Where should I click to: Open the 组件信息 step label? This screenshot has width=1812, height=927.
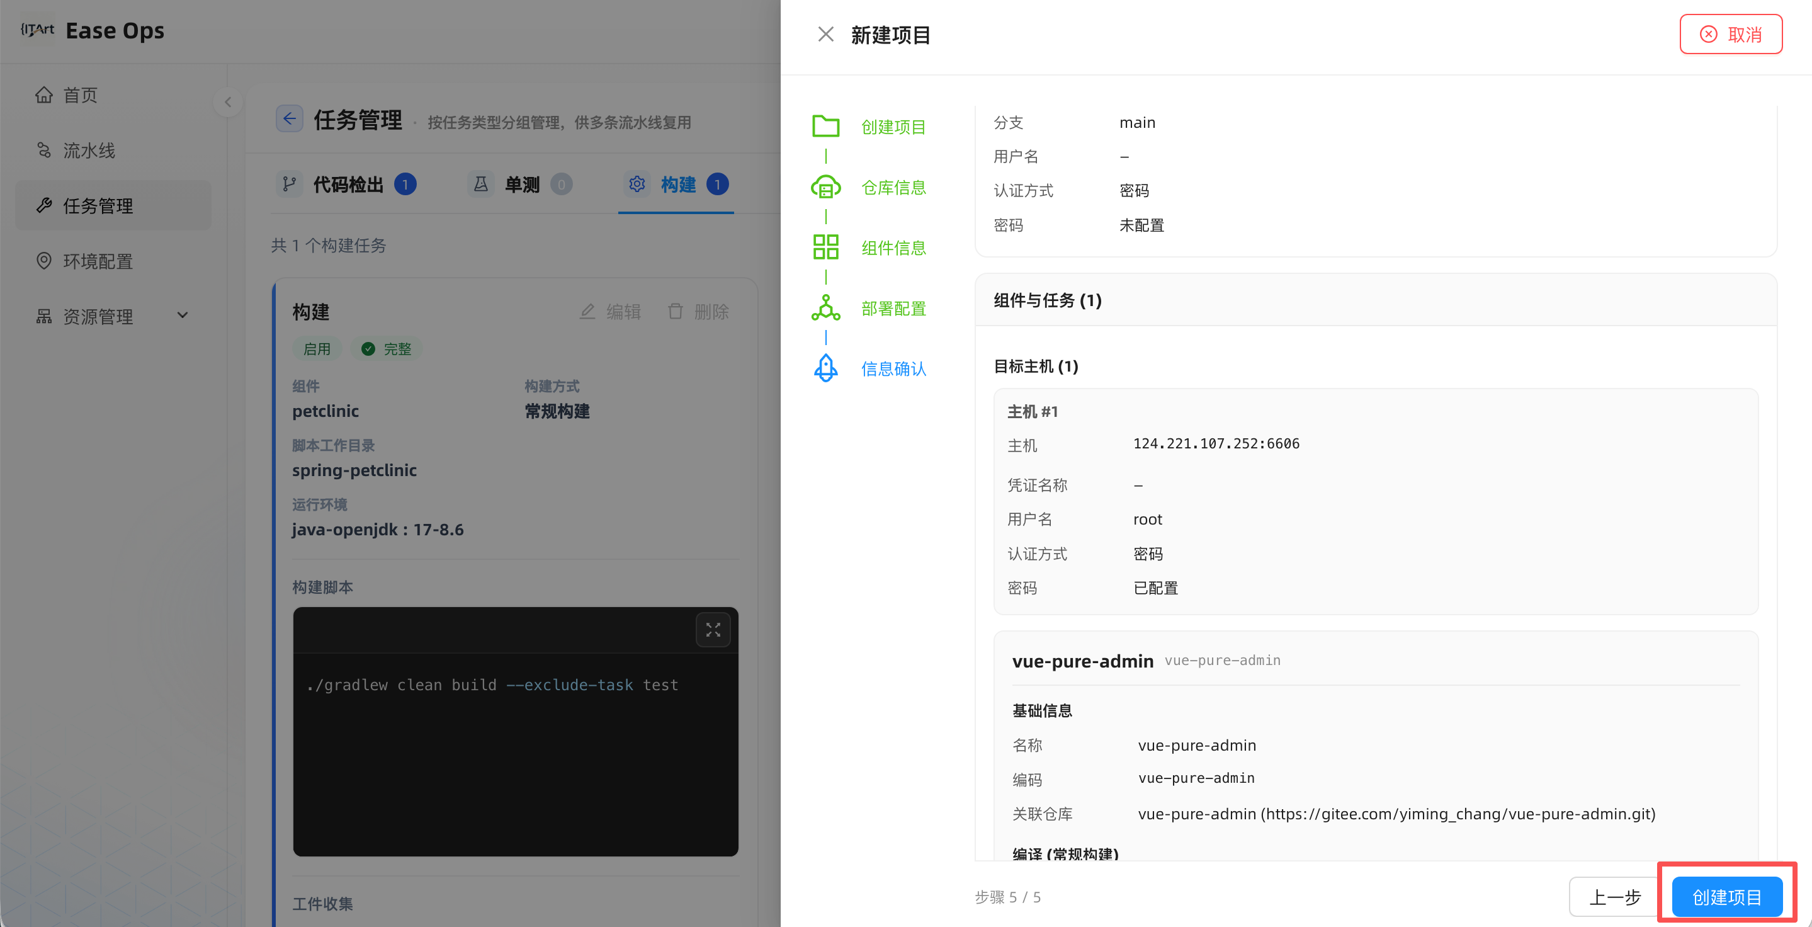893,248
